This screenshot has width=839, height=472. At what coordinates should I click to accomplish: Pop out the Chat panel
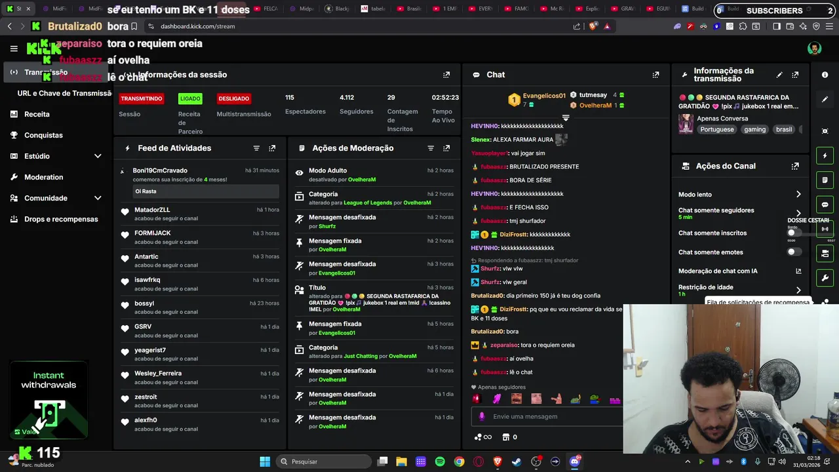655,75
